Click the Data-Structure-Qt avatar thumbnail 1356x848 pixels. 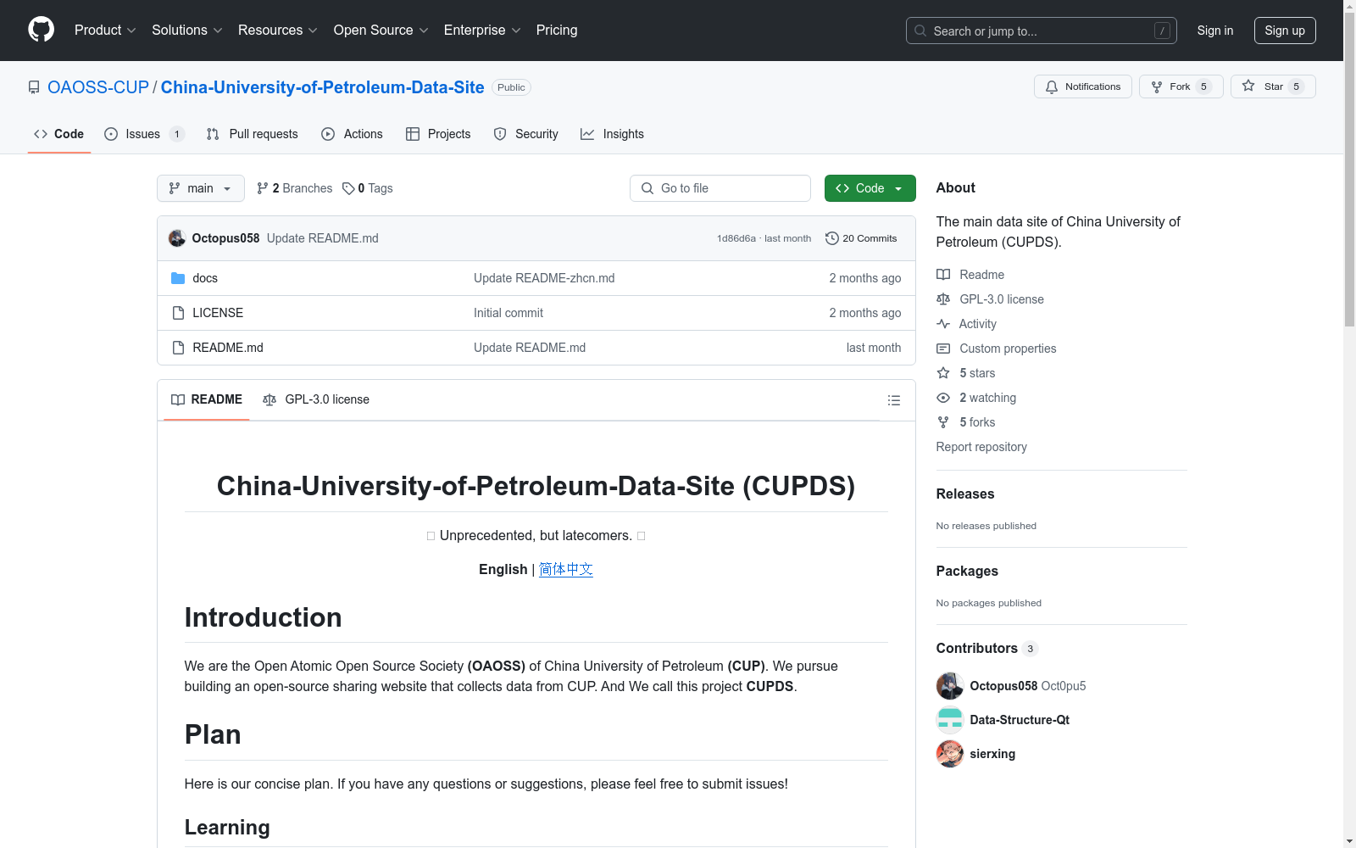pos(950,720)
